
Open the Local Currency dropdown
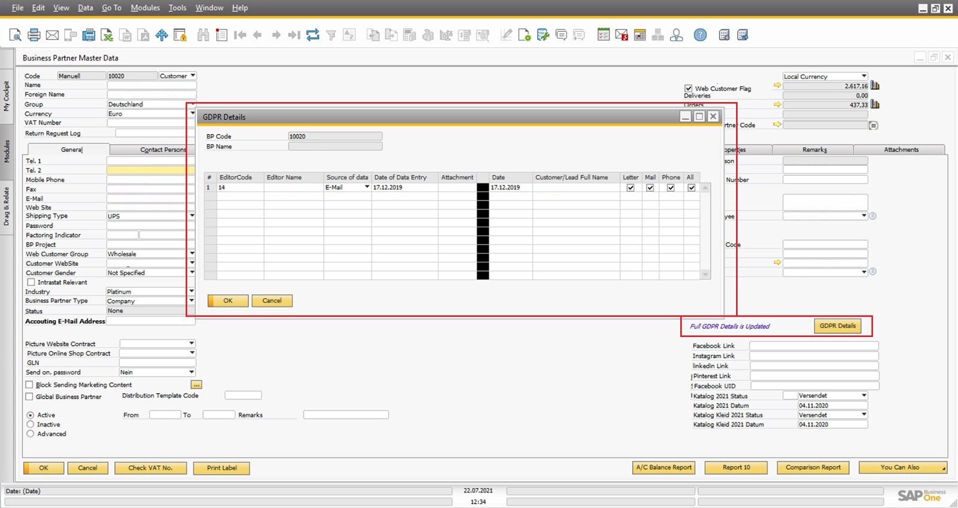864,77
